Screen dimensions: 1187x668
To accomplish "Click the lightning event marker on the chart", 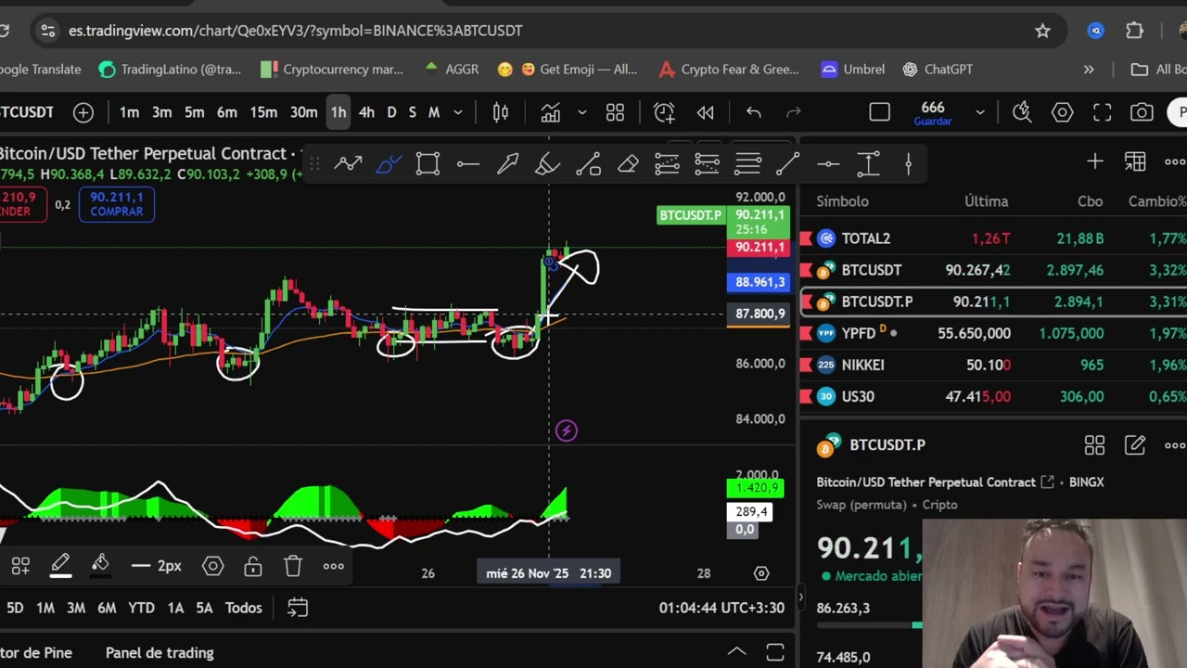I will tap(566, 430).
